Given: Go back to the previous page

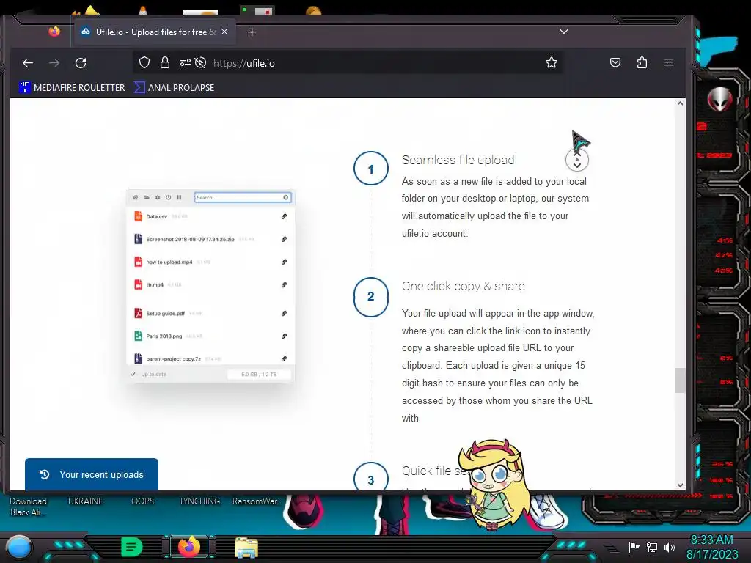Looking at the screenshot, I should pyautogui.click(x=28, y=63).
